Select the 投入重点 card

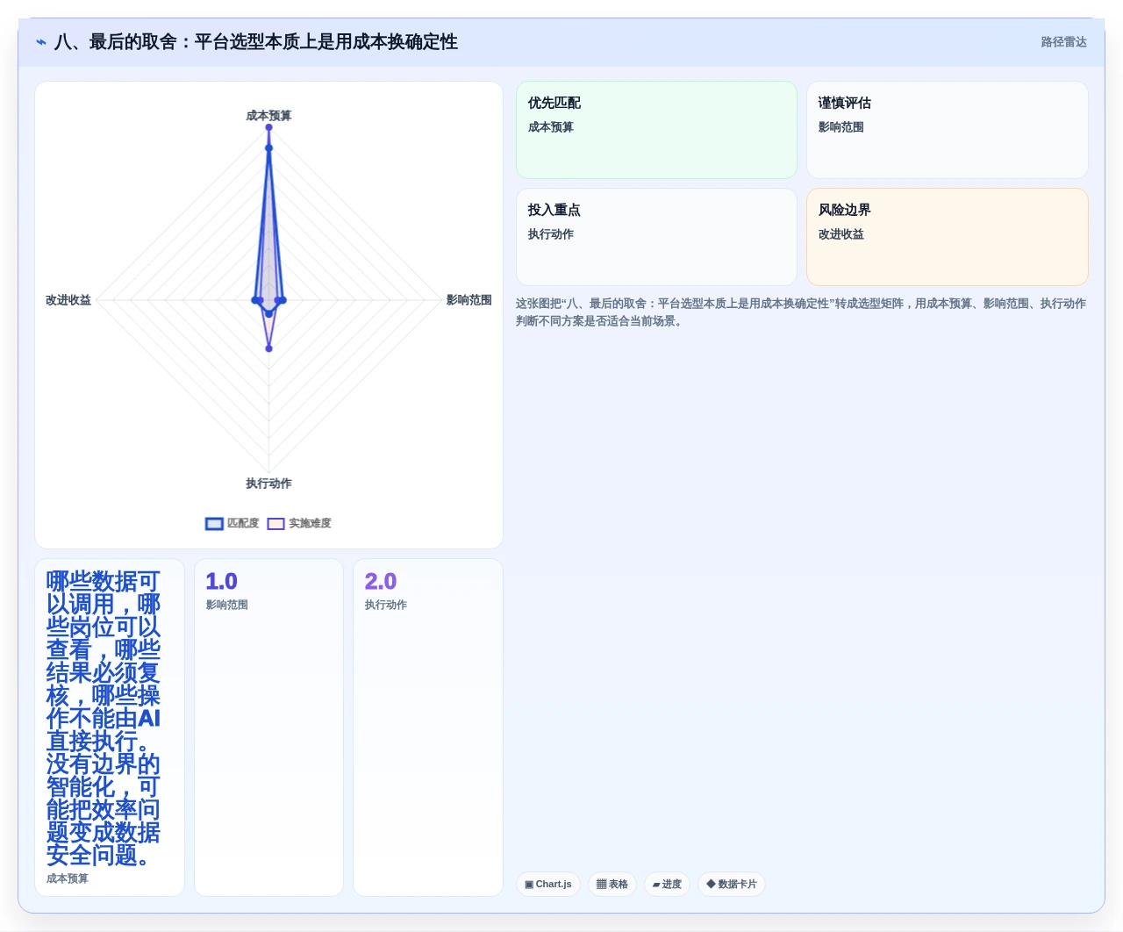(x=656, y=237)
